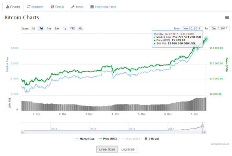The image size is (232, 156).
Task: Click the 'Bitcoin Charts' heading
Action: pyautogui.click(x=22, y=17)
